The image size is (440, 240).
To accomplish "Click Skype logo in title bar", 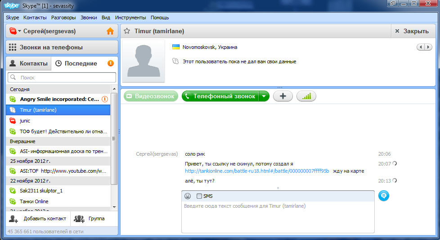I will pos(12,5).
